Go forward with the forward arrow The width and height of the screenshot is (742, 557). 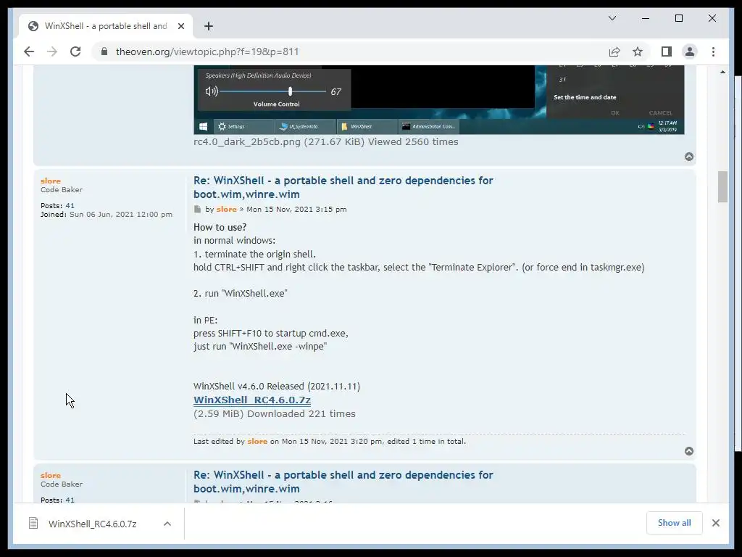[x=52, y=51]
